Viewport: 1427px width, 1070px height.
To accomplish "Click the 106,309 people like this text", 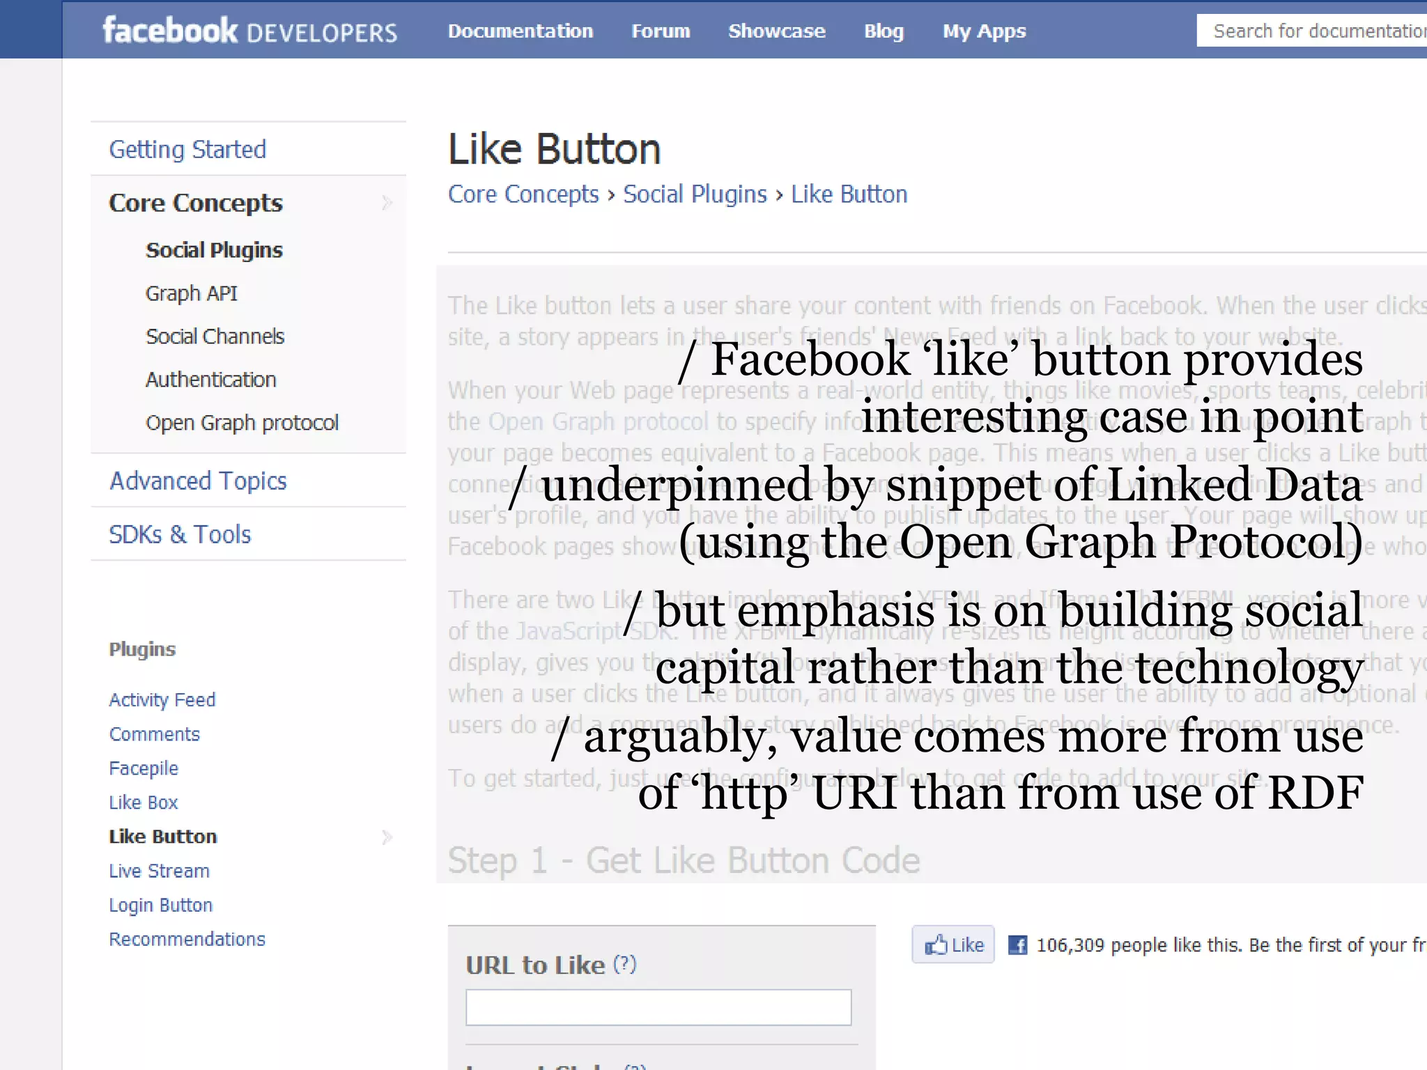I will click(1139, 945).
